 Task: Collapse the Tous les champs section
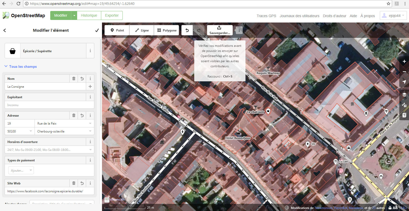(21, 66)
